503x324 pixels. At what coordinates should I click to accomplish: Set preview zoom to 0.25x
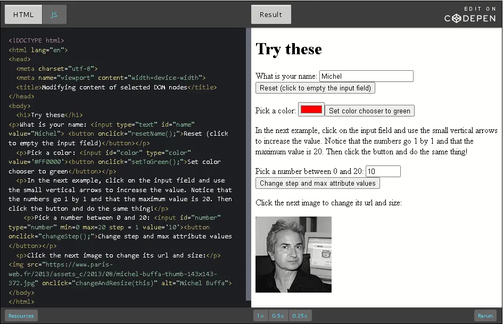(300, 315)
